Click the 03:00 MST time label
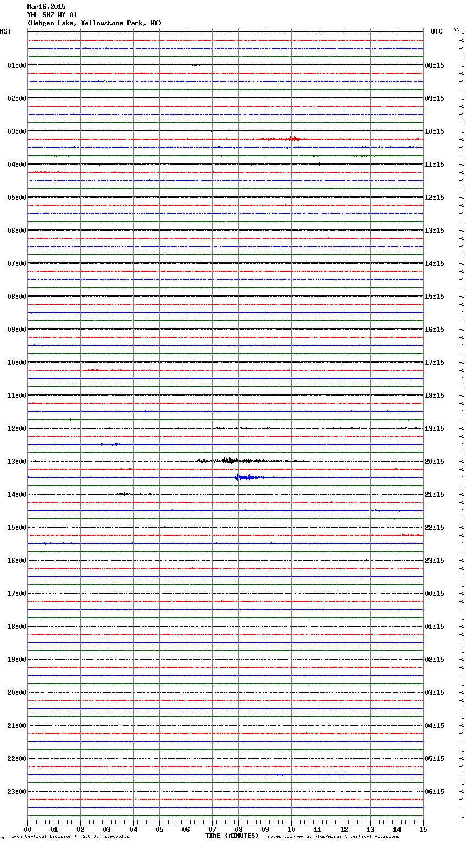Image resolution: width=467 pixels, height=844 pixels. (17, 131)
